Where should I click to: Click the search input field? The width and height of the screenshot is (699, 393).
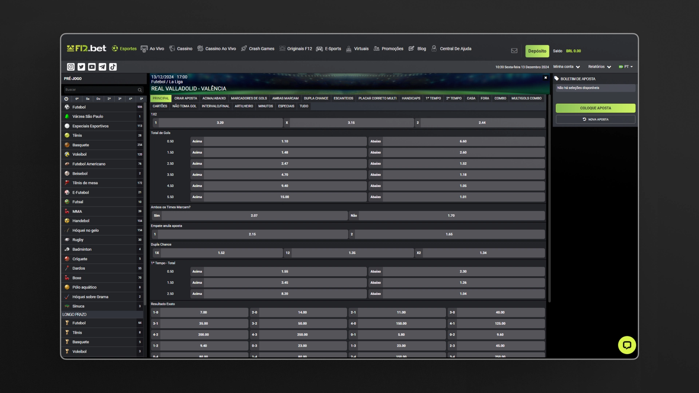point(103,89)
